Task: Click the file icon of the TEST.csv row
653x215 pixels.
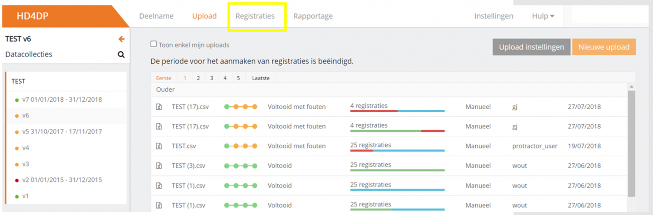Action: 159,146
